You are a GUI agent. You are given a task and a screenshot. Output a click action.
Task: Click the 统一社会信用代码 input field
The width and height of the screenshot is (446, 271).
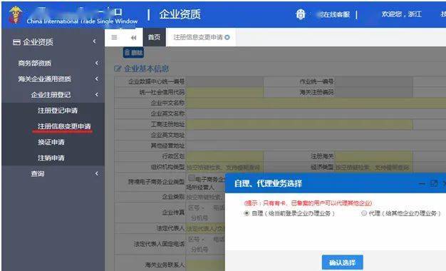tap(224, 92)
